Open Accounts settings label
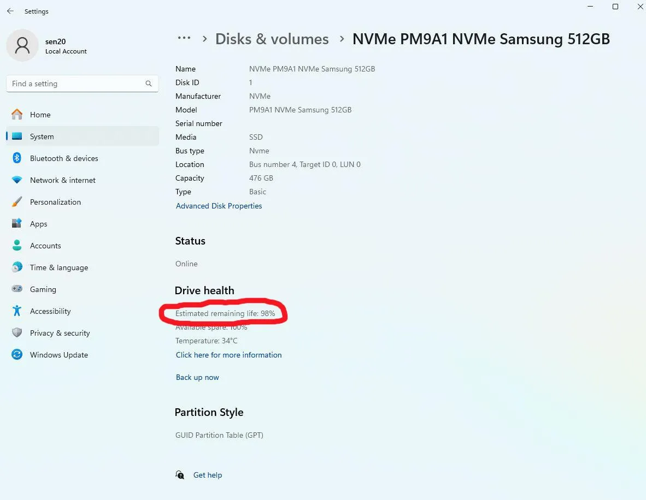Image resolution: width=646 pixels, height=500 pixels. pos(45,246)
